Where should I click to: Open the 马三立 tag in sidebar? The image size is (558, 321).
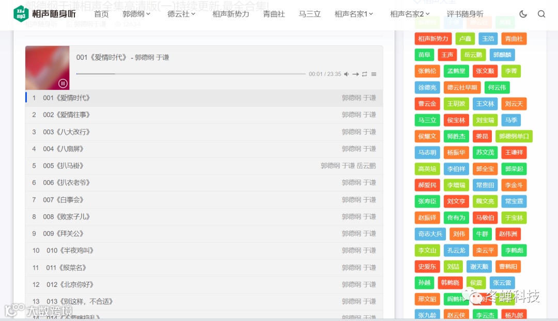[x=427, y=120]
